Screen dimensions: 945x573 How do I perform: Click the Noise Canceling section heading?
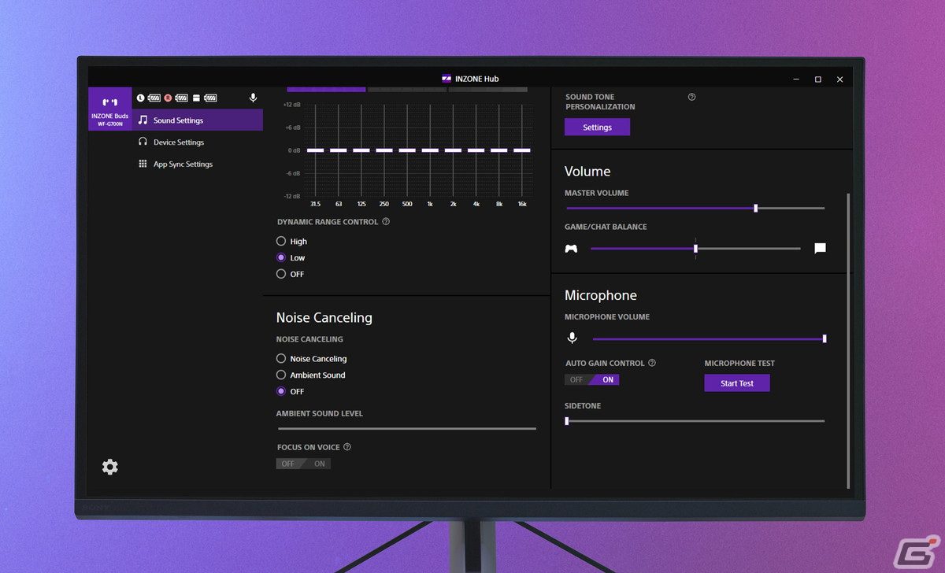coord(324,318)
